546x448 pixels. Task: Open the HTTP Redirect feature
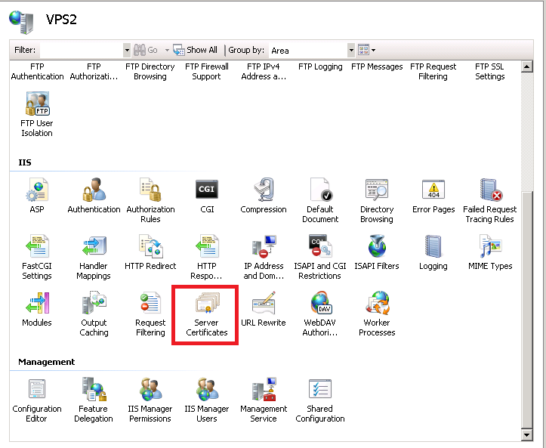click(x=150, y=252)
